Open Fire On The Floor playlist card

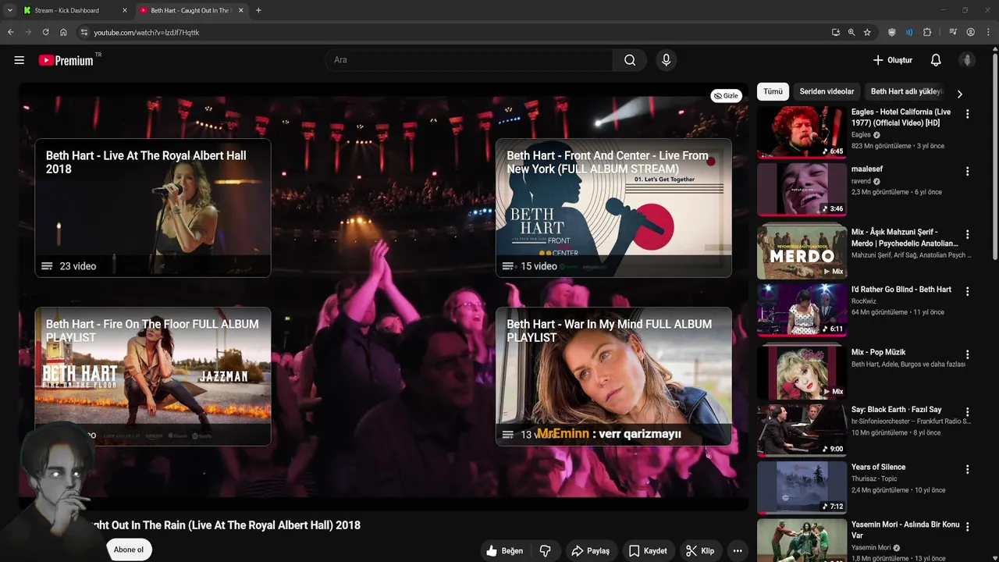click(153, 376)
